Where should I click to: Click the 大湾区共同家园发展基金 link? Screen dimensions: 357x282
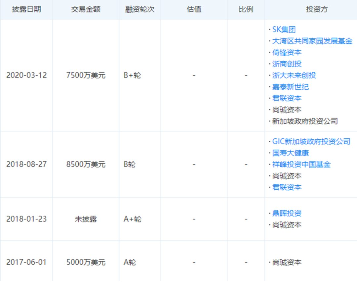click(x=312, y=41)
